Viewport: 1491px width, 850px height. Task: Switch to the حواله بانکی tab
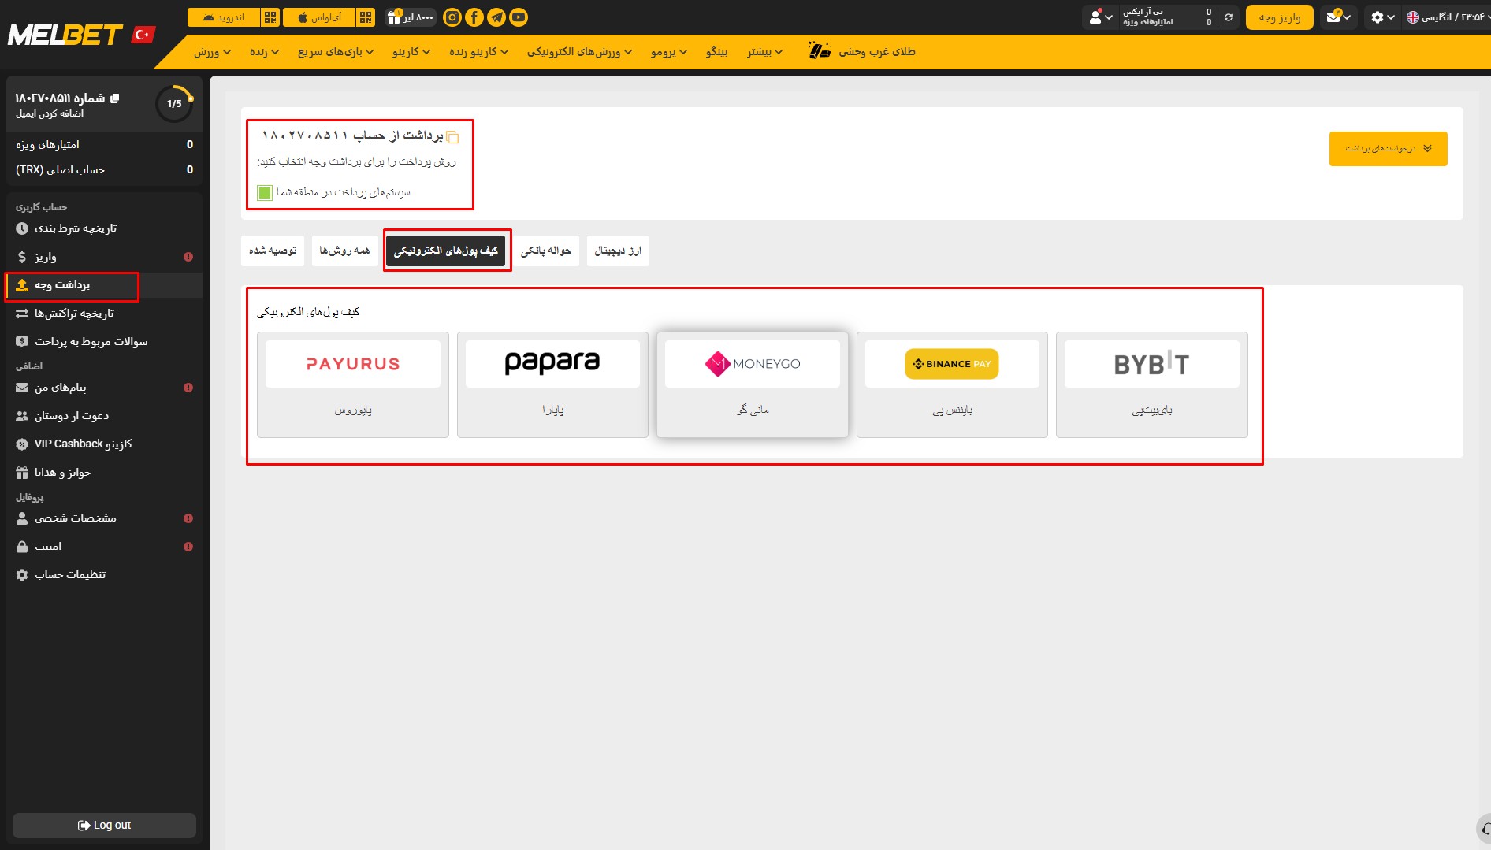pos(546,251)
